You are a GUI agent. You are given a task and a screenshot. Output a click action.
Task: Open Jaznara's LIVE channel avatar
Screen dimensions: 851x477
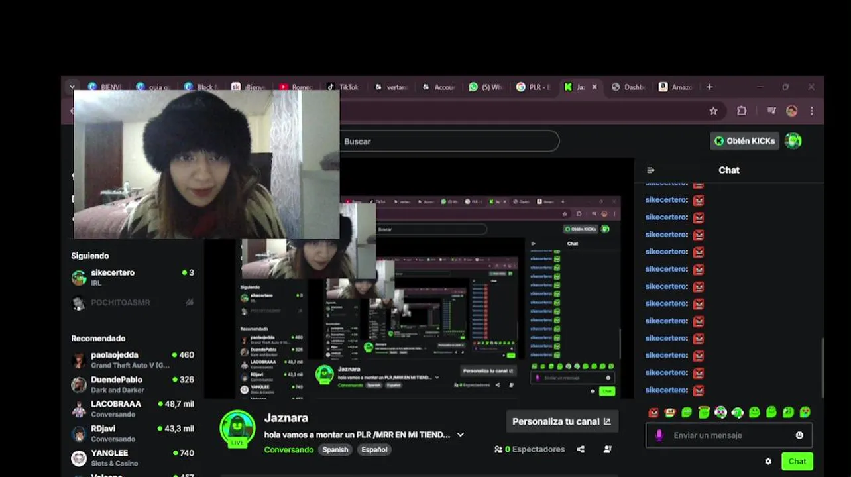(x=237, y=428)
